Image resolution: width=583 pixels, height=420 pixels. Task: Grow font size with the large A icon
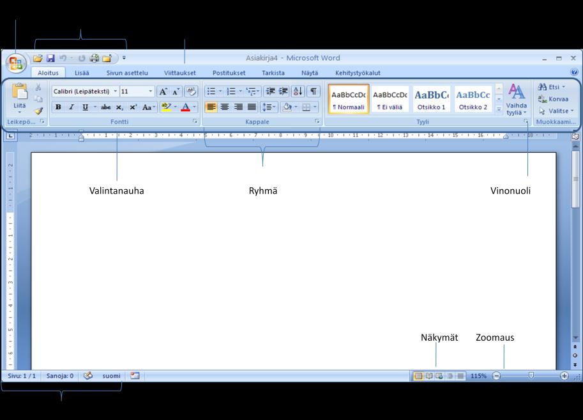point(163,91)
